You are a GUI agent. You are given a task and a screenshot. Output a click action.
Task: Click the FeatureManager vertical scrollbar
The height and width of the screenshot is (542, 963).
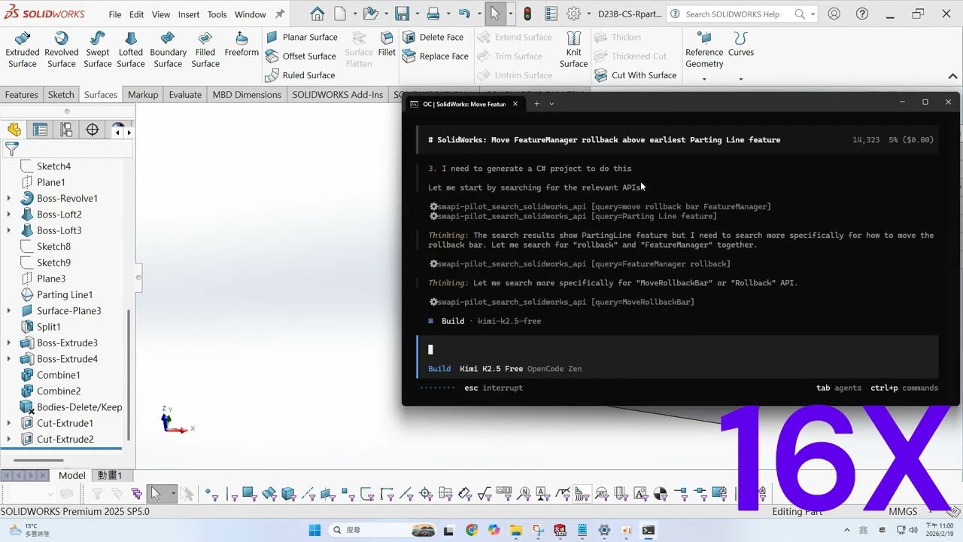[129, 375]
